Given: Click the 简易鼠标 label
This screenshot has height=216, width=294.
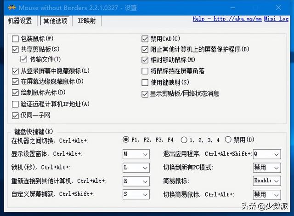Looking at the screenshot, I should (176, 181).
